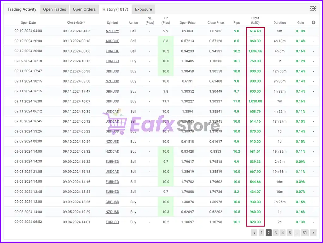Open the AUDCHF symbol link
323x243 pixels.
(x=112, y=41)
